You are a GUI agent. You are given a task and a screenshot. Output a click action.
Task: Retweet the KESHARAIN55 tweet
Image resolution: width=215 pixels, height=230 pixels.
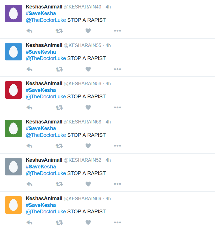(x=59, y=69)
